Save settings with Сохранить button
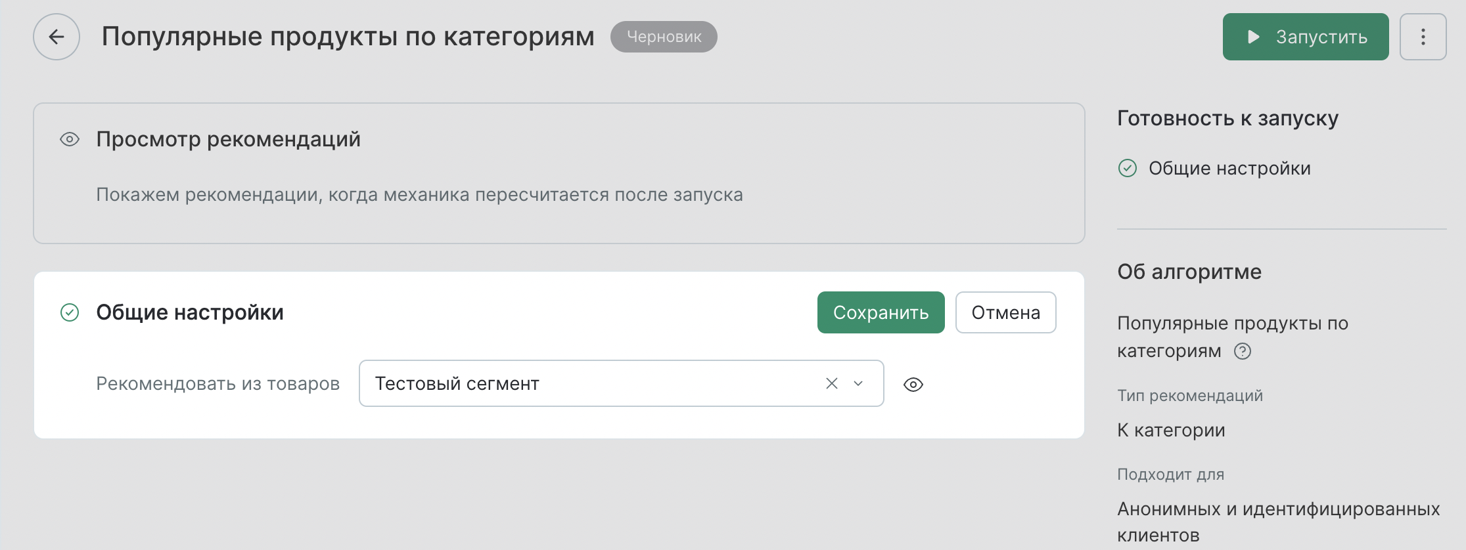Image resolution: width=1466 pixels, height=550 pixels. (x=881, y=312)
